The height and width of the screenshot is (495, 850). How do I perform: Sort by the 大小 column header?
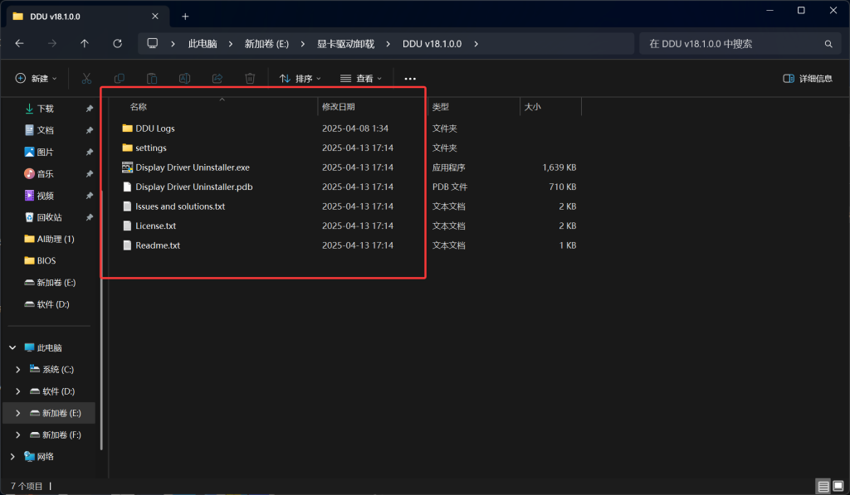[532, 107]
